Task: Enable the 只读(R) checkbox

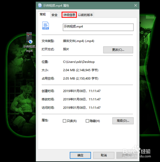Action: [x=64, y=121]
